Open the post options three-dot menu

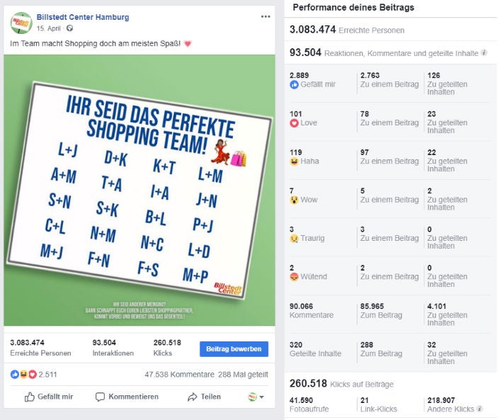coord(265,16)
